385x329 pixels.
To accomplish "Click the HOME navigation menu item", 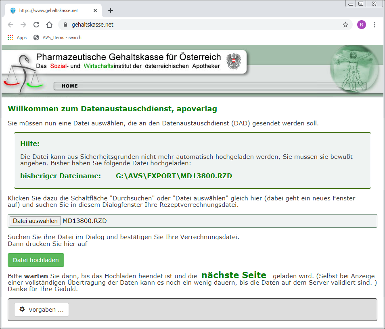I will (x=70, y=86).
